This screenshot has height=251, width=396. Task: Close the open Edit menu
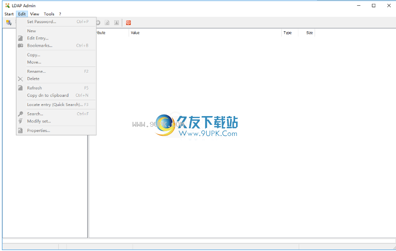22,14
